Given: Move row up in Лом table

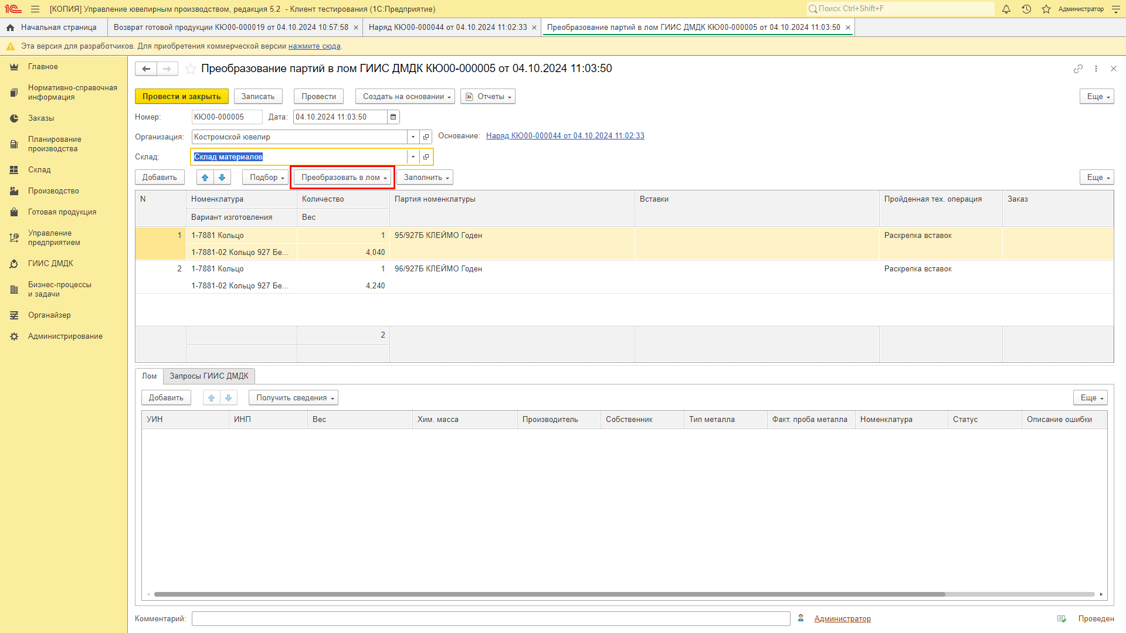Looking at the screenshot, I should tap(211, 398).
